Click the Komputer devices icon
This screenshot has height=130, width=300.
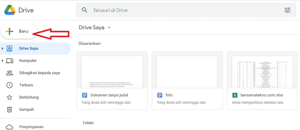(9, 61)
